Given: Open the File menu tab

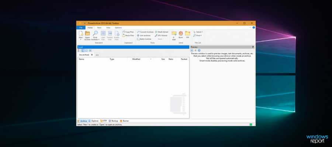Looking at the screenshot, I should click(81, 28).
